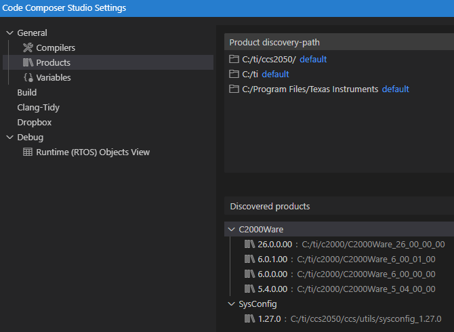This screenshot has height=332, width=454.
Task: Select version 6.0.1.00 text
Action: (272, 259)
